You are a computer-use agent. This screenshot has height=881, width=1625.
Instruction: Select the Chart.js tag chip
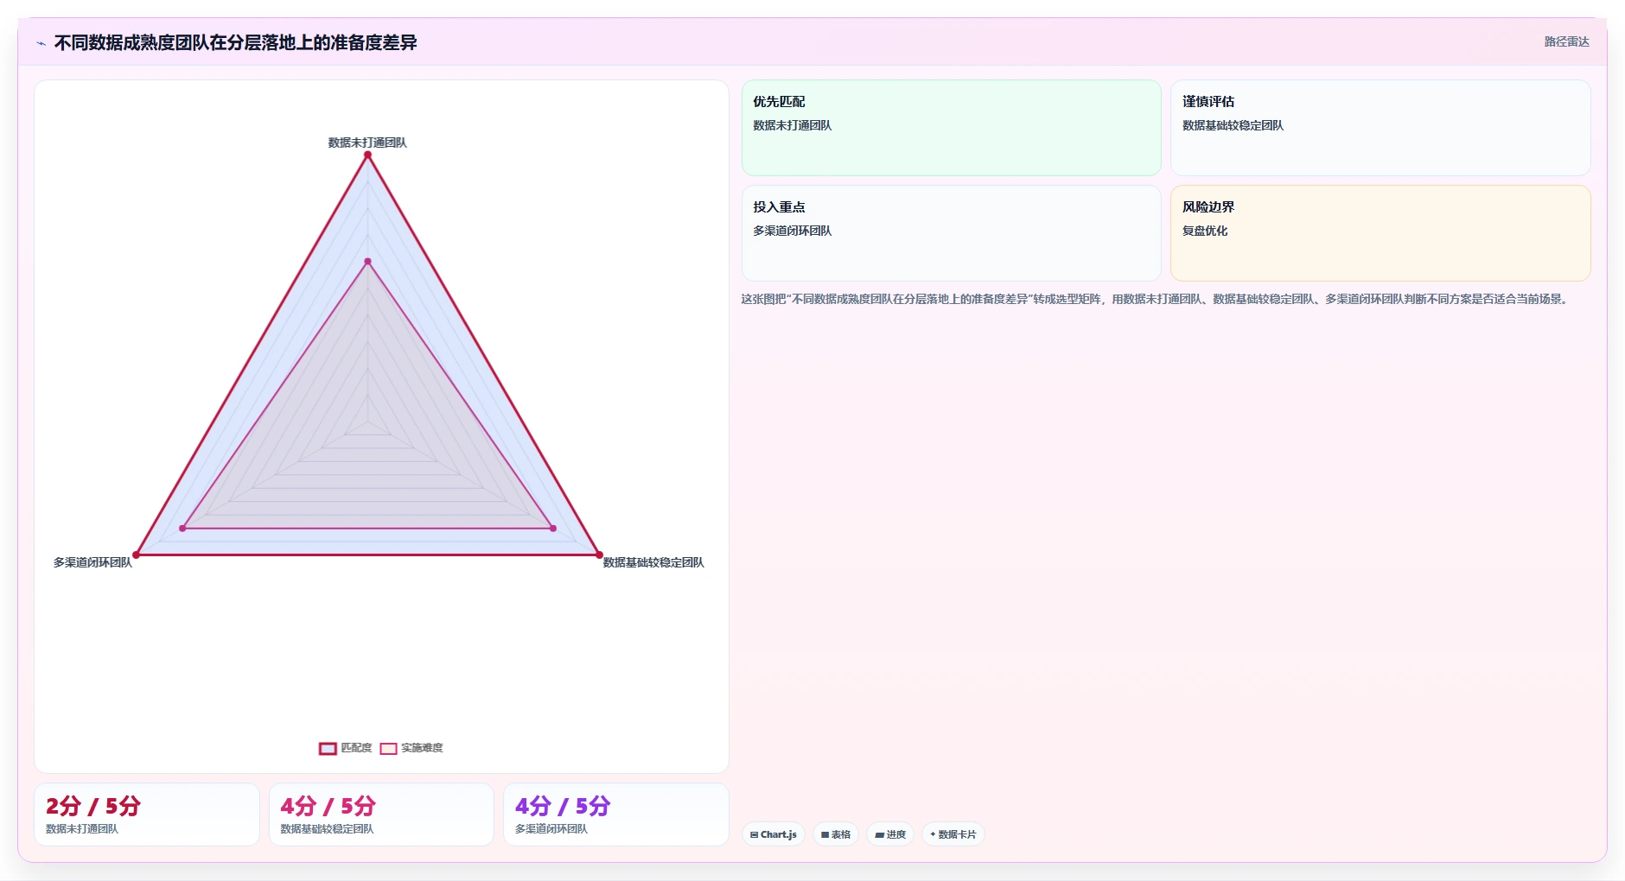tap(774, 834)
